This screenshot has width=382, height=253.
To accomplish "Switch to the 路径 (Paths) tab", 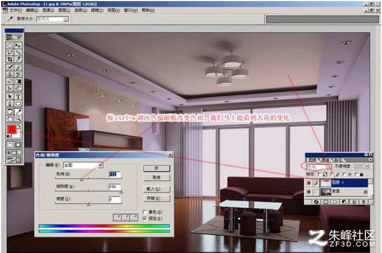I will coord(338,159).
